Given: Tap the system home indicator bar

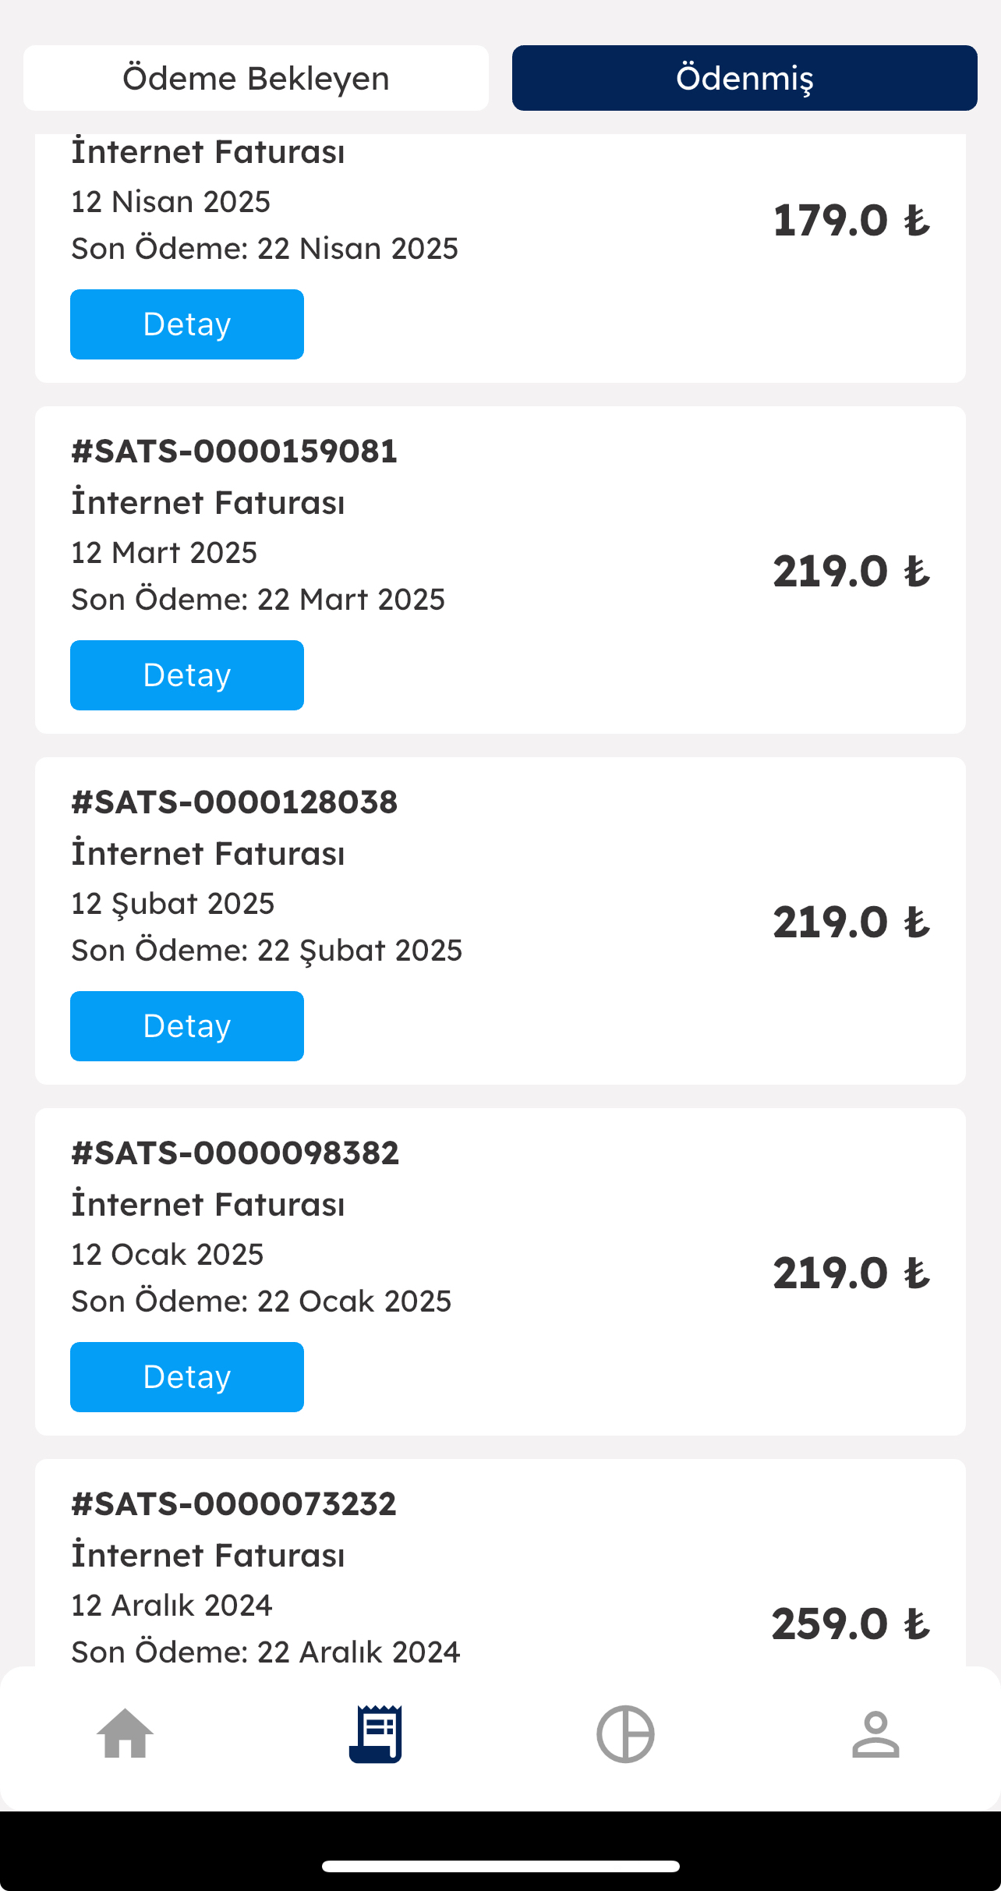Looking at the screenshot, I should [500, 1866].
